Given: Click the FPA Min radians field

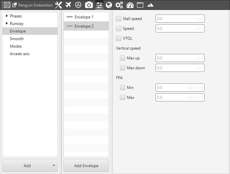Looking at the screenshot, I should coord(180,88).
